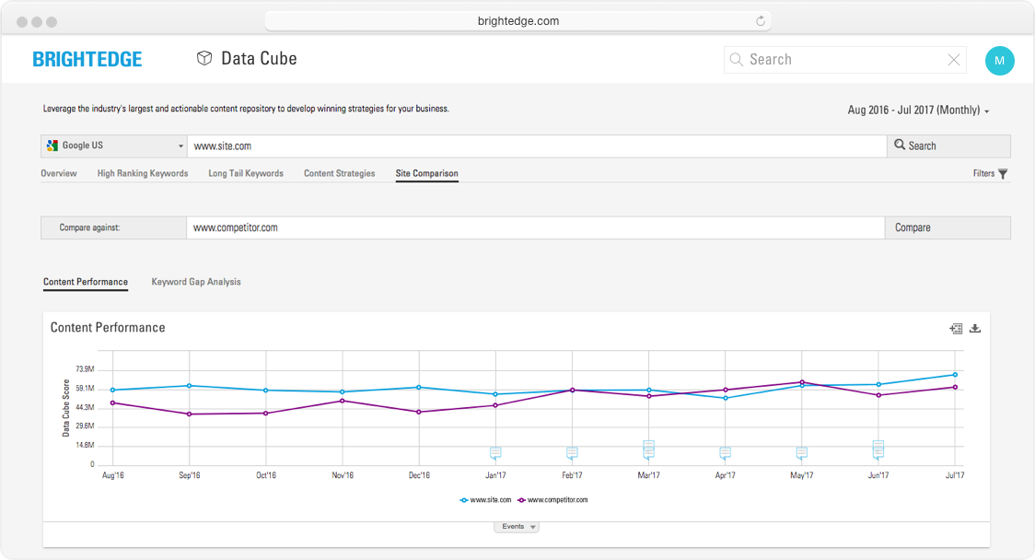The image size is (1035, 560).
Task: Switch to the Long Tail Keywords tab
Action: click(x=246, y=173)
